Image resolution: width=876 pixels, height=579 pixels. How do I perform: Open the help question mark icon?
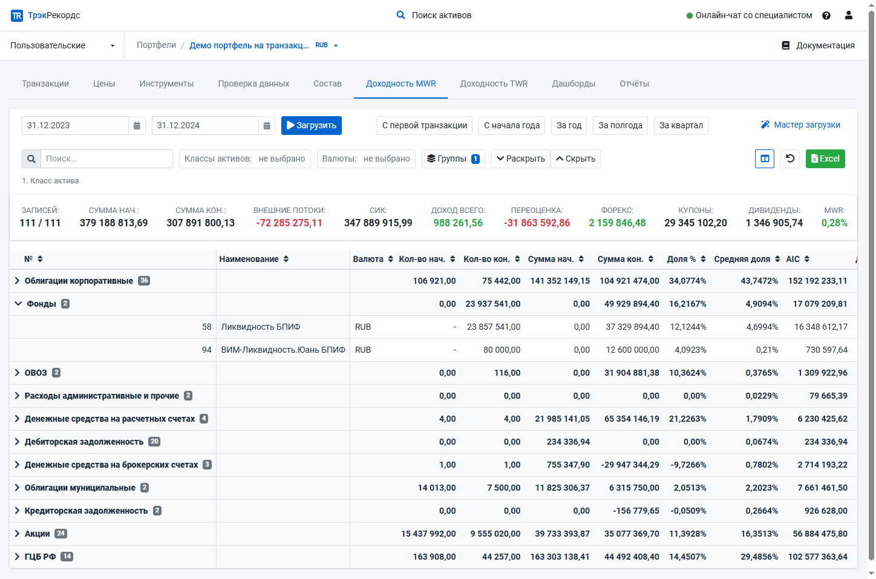pyautogui.click(x=826, y=16)
